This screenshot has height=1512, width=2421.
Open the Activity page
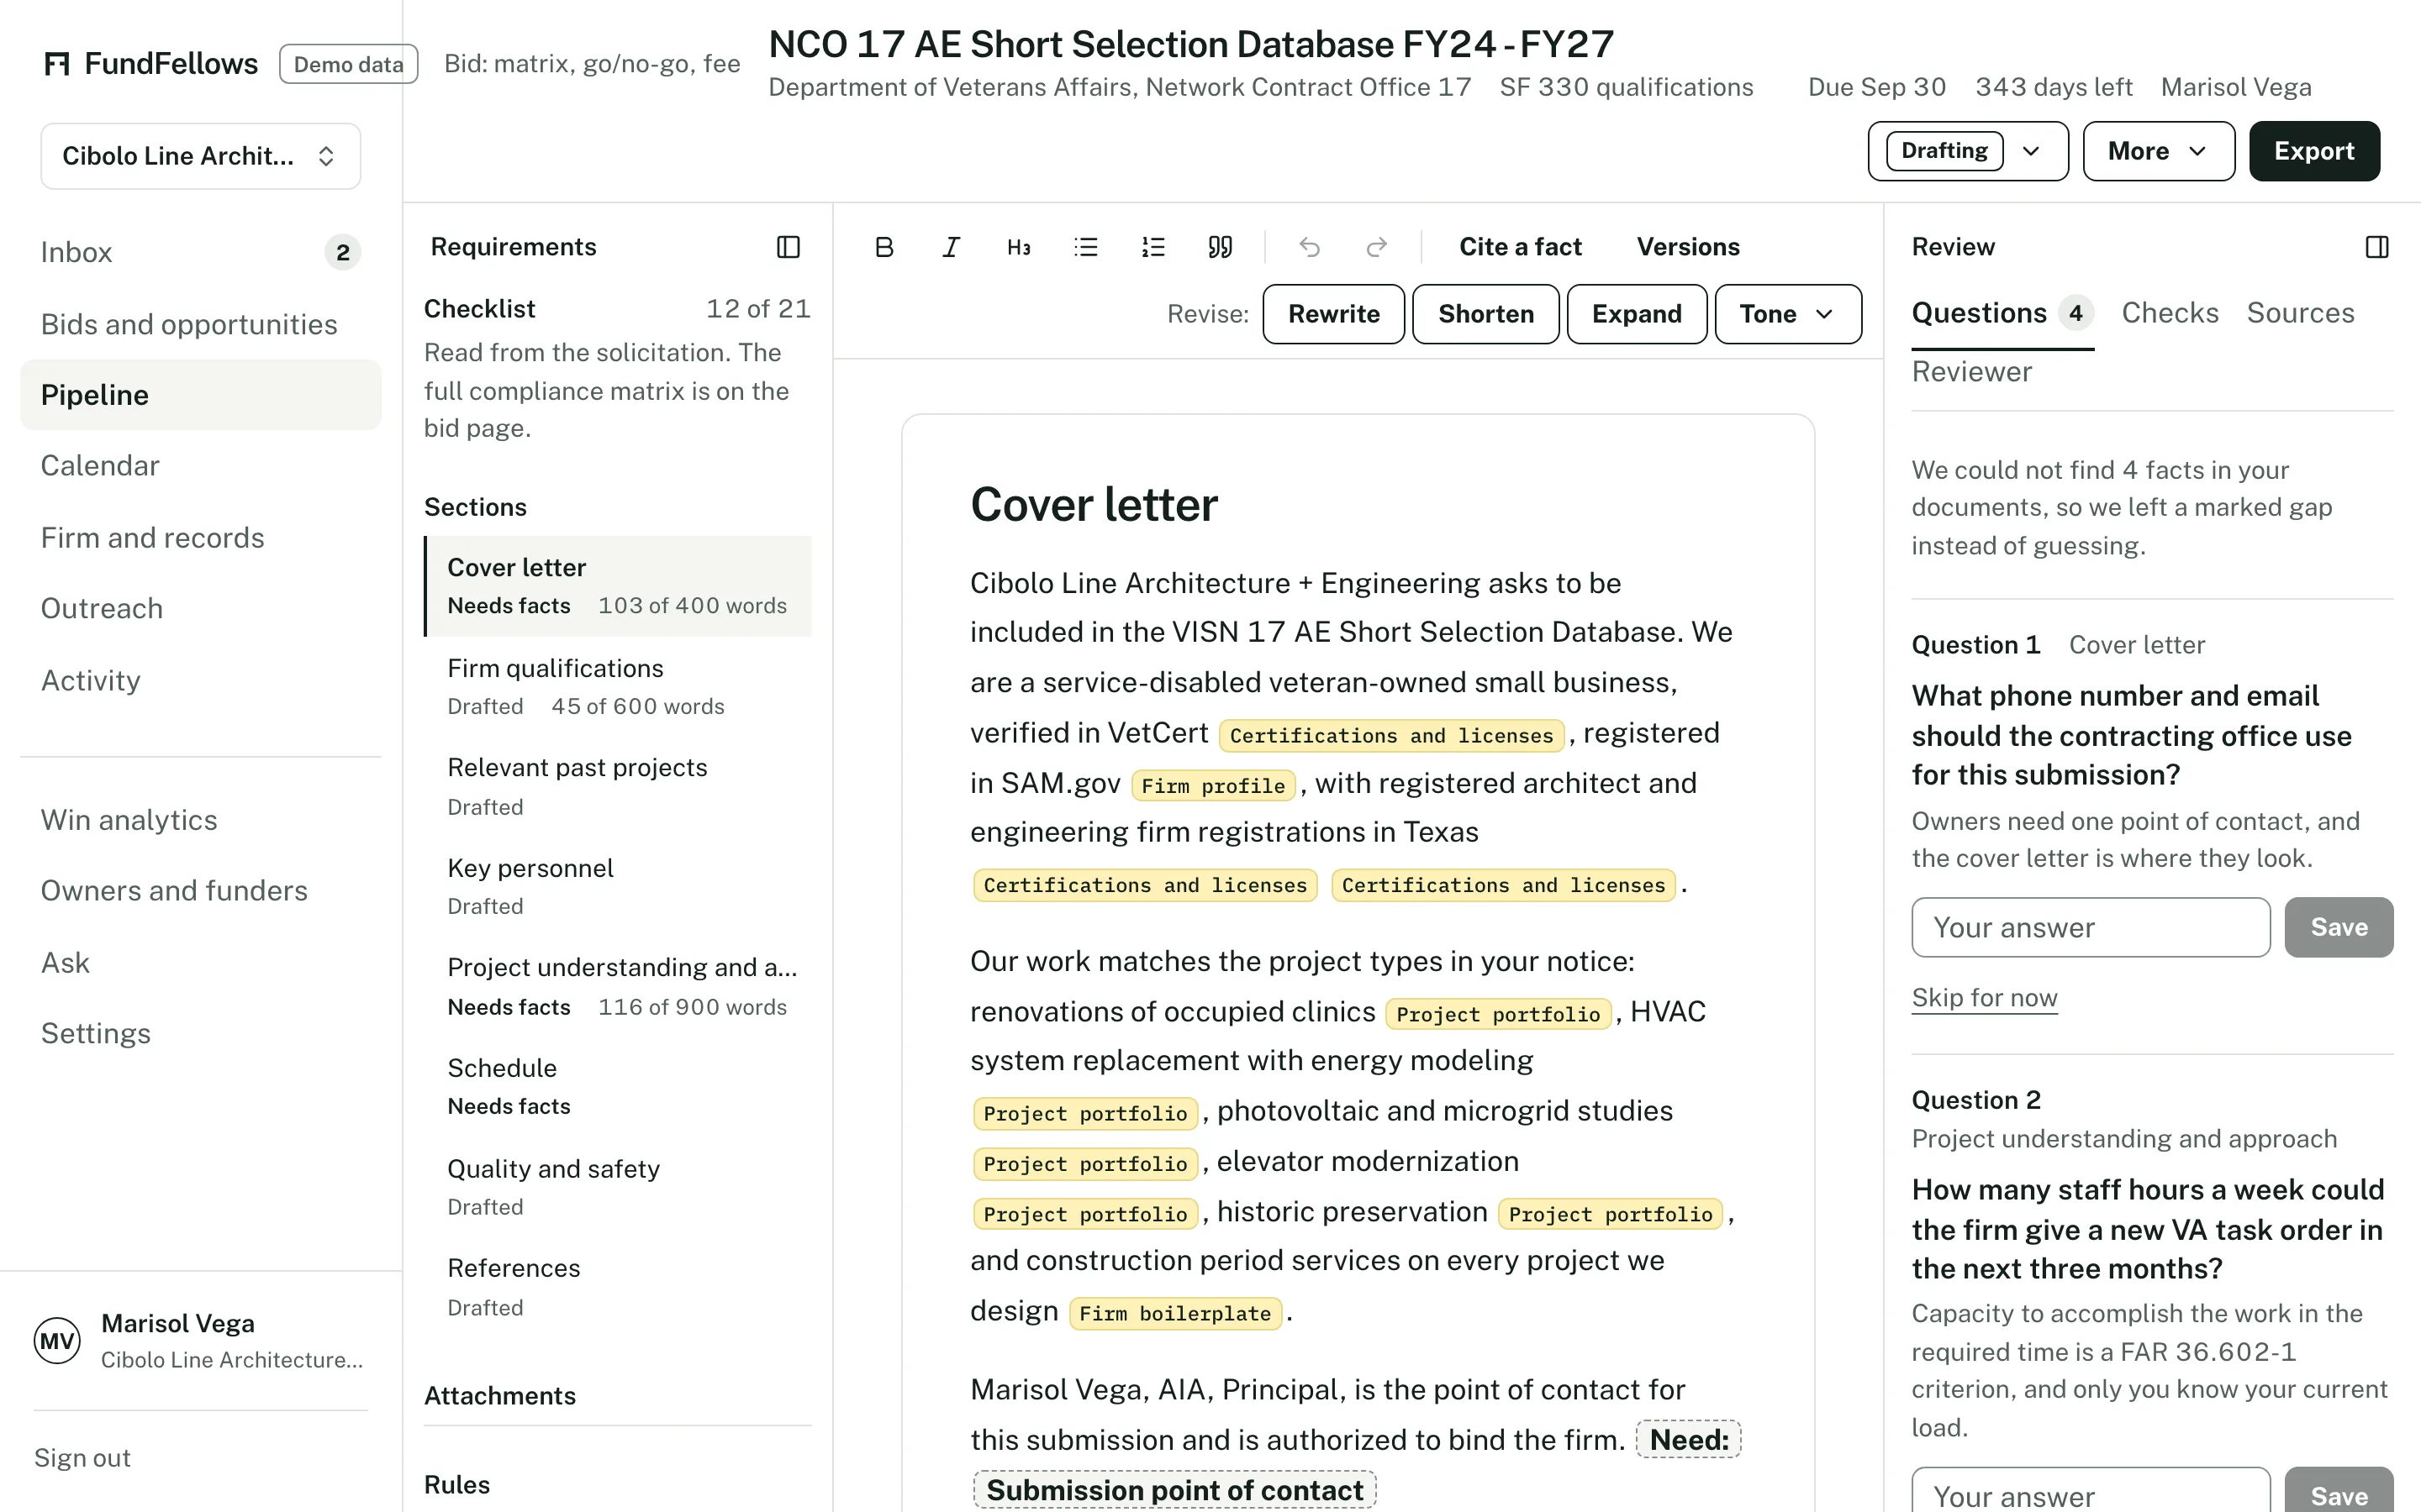coord(200,681)
